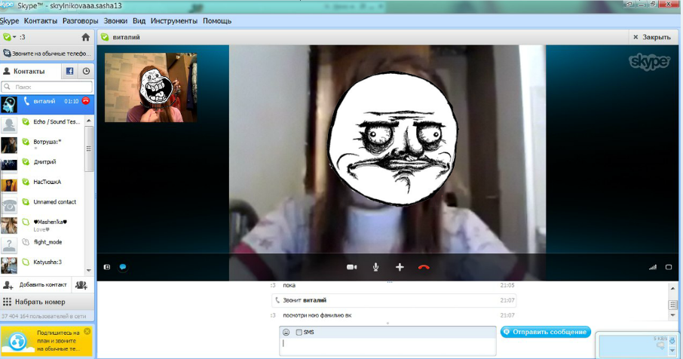Click contacts list scroll down arrow
Image resolution: width=683 pixels, height=359 pixels.
pos(89,270)
